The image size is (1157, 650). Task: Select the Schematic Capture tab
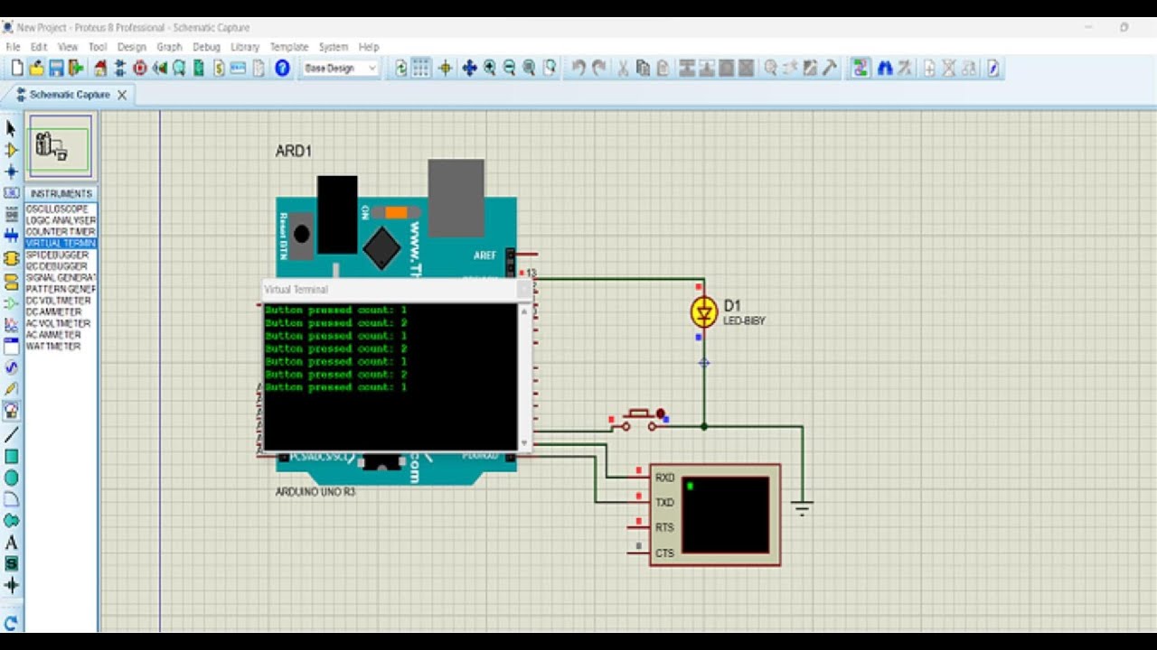click(69, 95)
